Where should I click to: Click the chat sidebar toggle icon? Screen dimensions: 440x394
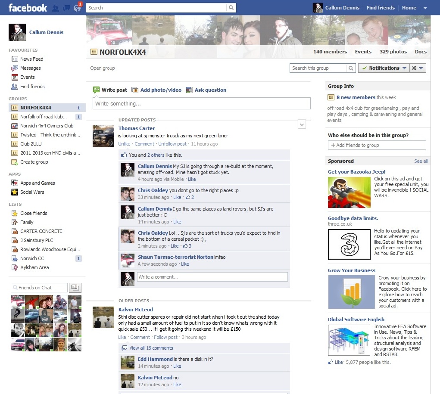tap(75, 288)
